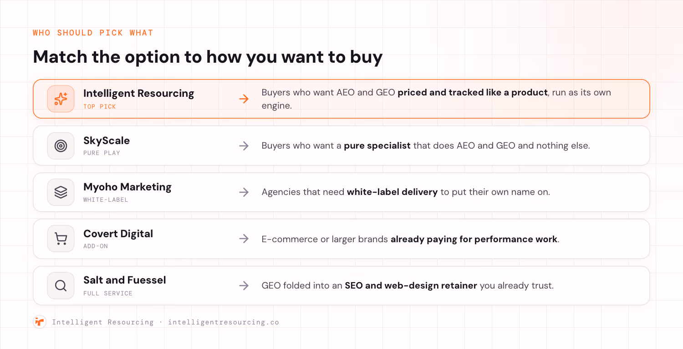Click the PURE PLAY label
The width and height of the screenshot is (683, 349).
[102, 153]
